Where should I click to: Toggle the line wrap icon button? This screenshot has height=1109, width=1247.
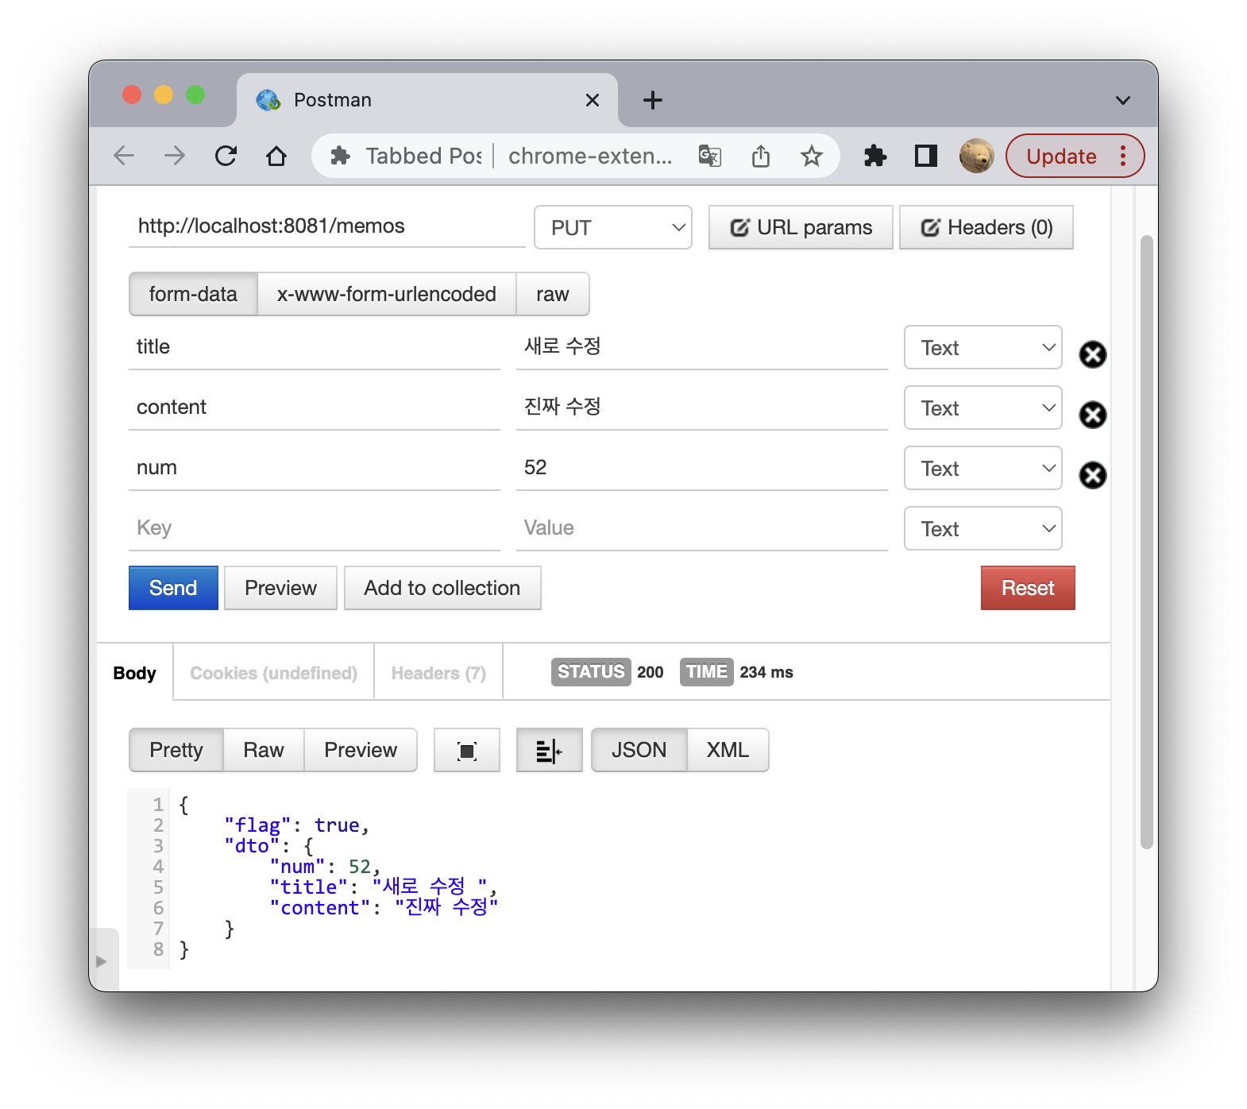coord(549,750)
